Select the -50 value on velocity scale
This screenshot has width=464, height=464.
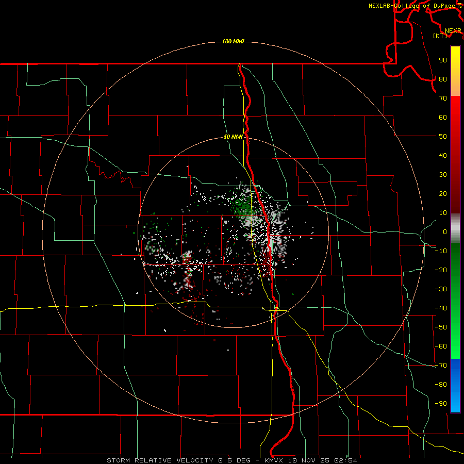coord(441,327)
